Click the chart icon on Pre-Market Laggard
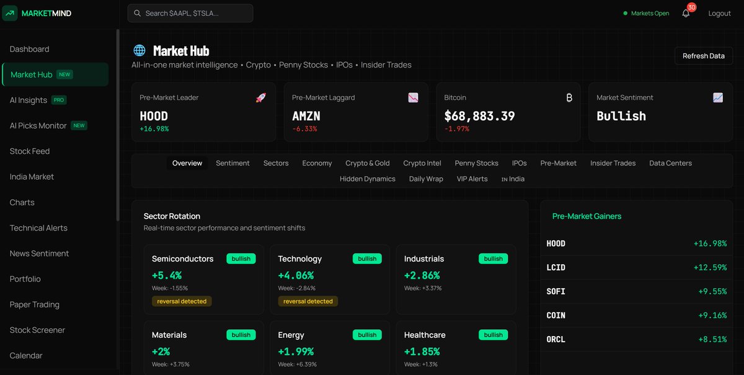Screen dimensions: 744x375 pos(414,97)
